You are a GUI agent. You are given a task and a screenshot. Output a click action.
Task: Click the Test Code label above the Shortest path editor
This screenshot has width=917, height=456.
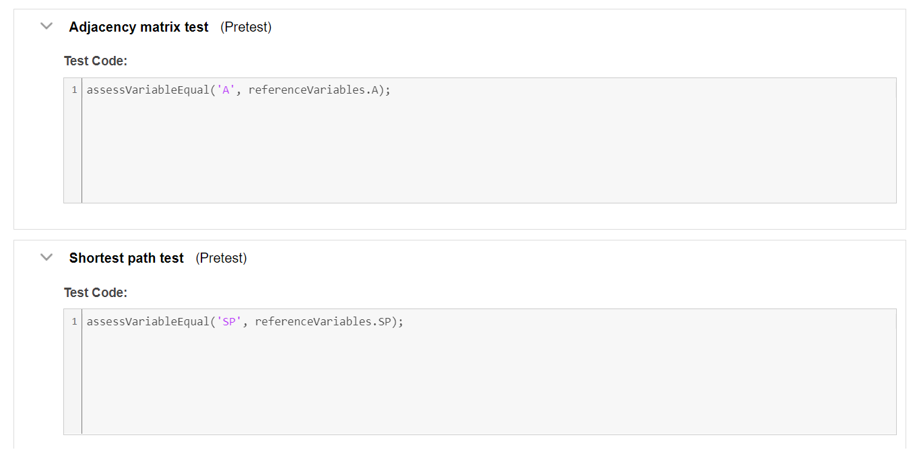click(96, 292)
